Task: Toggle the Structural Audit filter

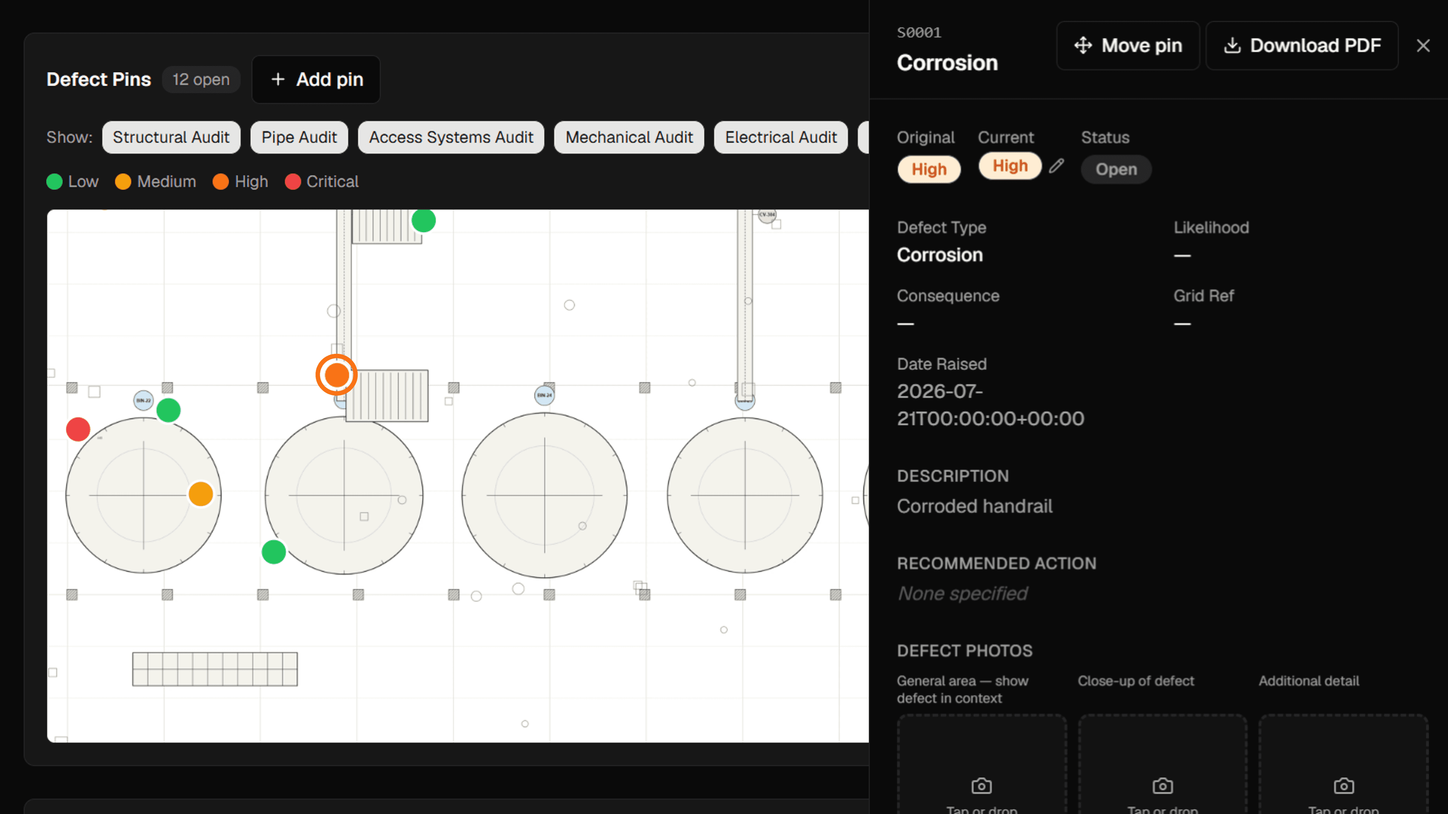Action: point(171,137)
